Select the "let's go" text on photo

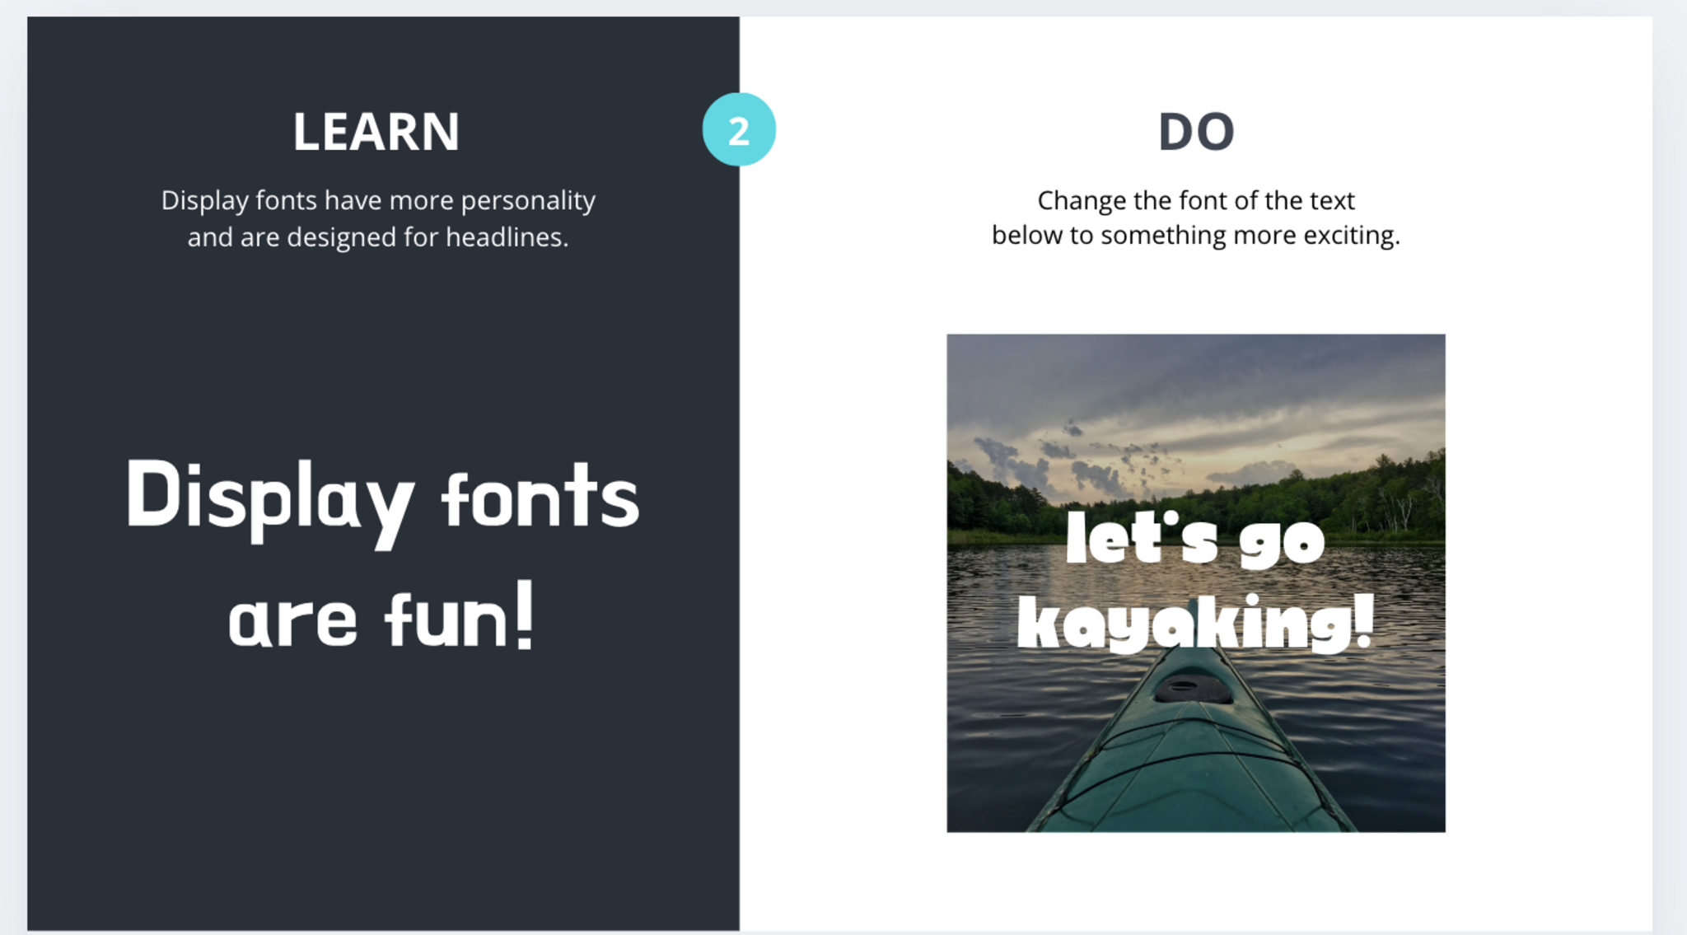point(1194,540)
